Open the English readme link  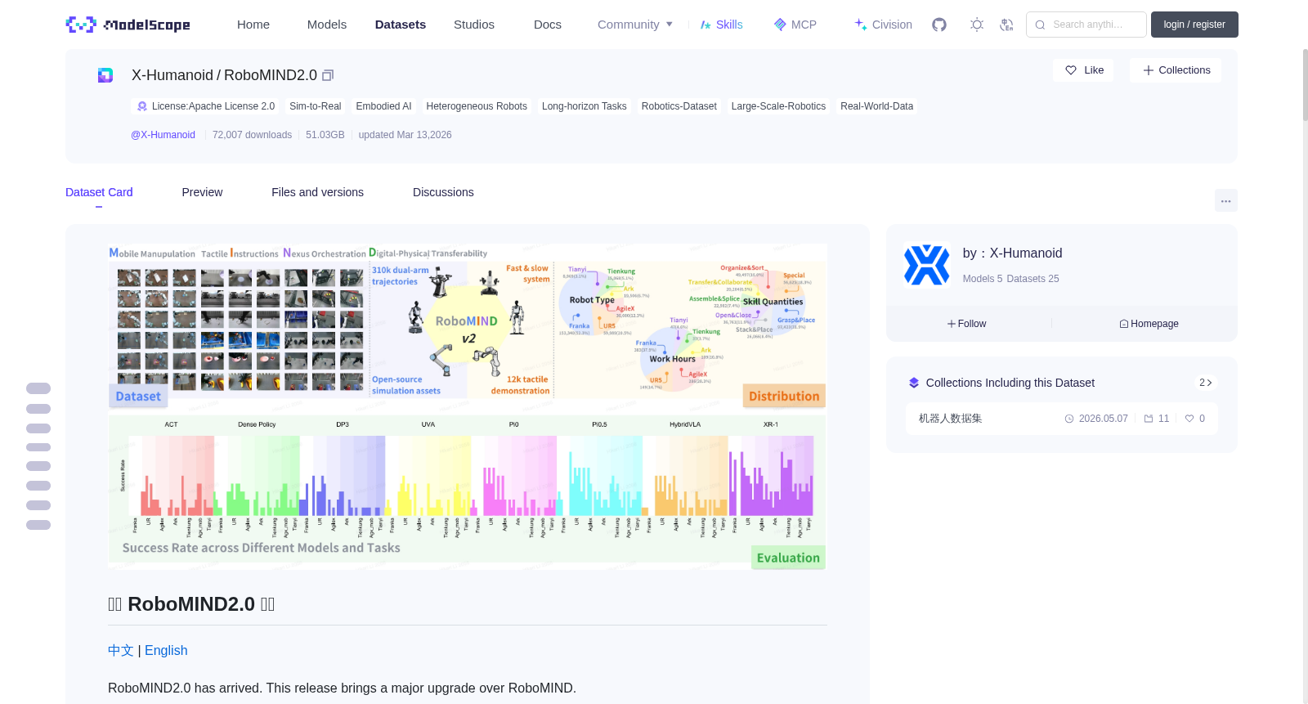click(x=166, y=651)
